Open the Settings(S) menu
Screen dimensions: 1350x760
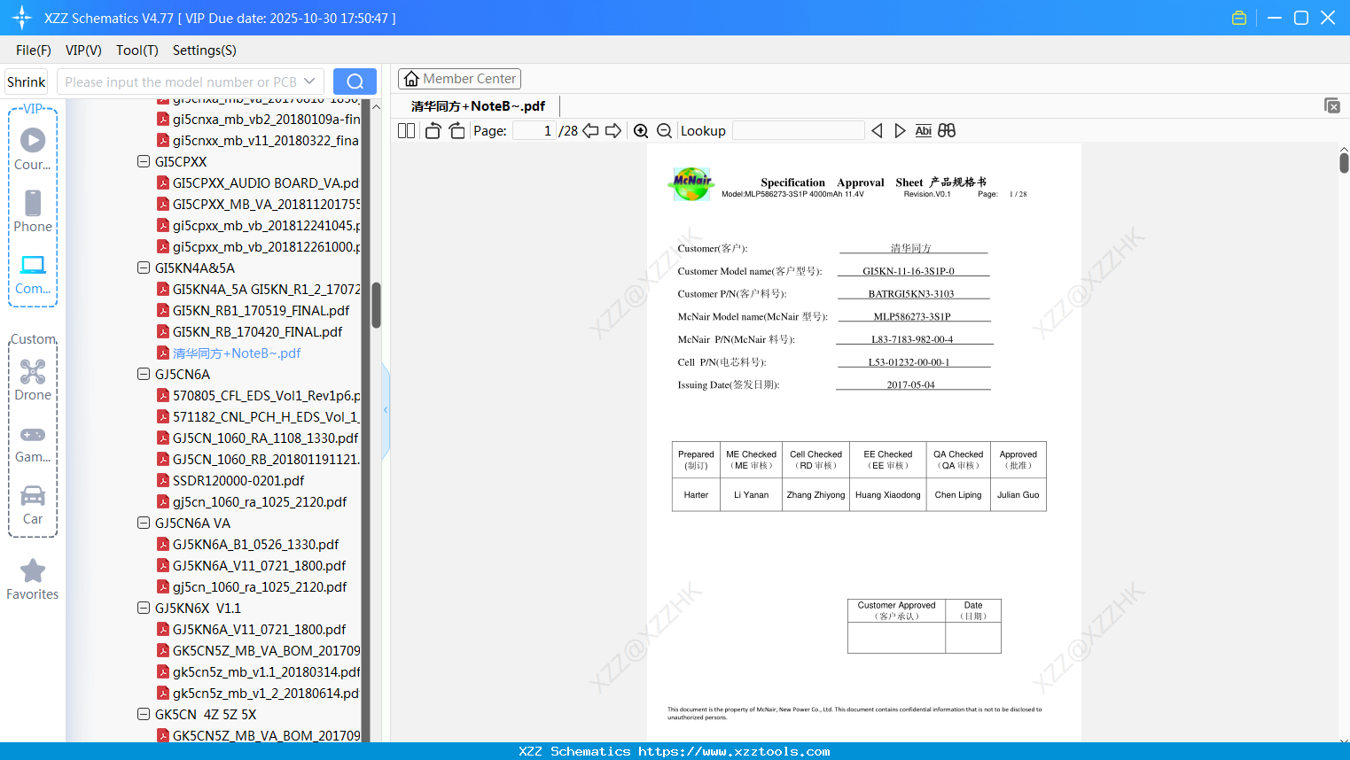205,50
